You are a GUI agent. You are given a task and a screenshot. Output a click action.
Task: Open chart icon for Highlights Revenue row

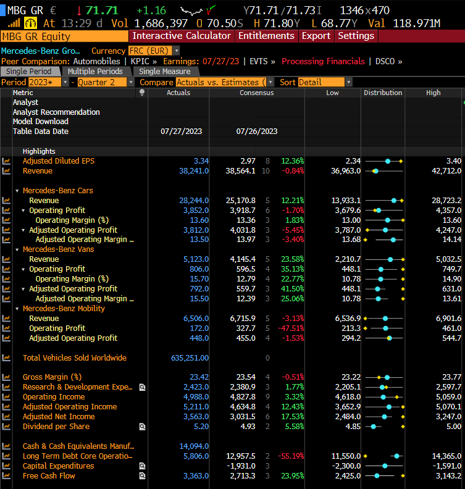click(6, 171)
